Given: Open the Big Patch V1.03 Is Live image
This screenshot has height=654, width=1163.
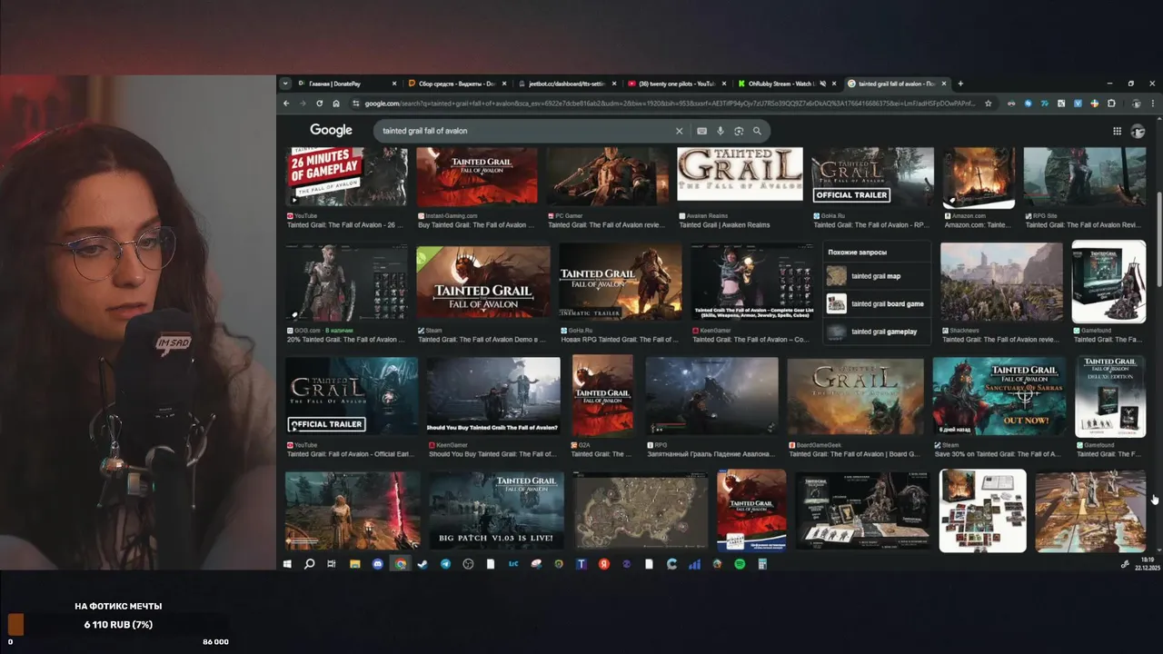Looking at the screenshot, I should coord(496,510).
